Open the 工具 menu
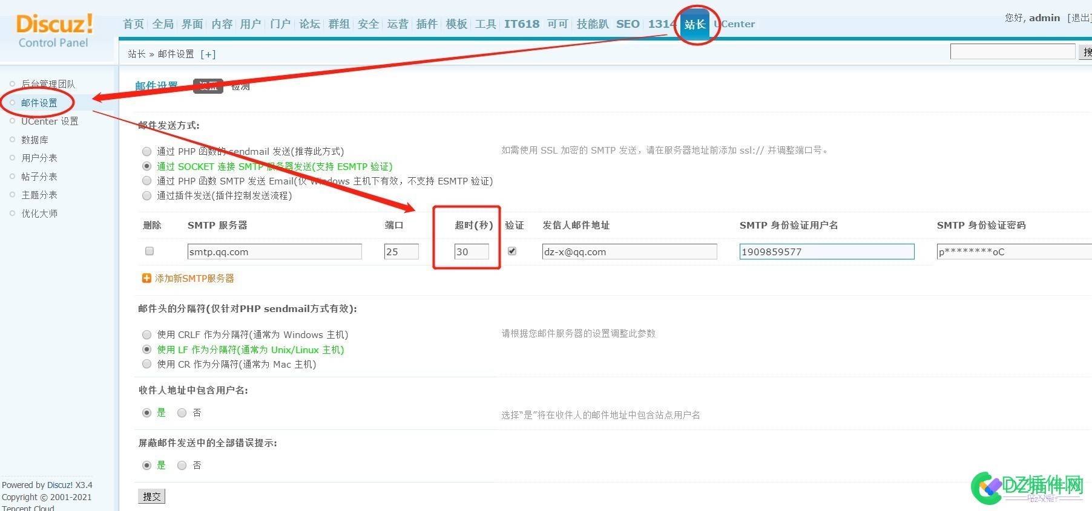 (485, 24)
